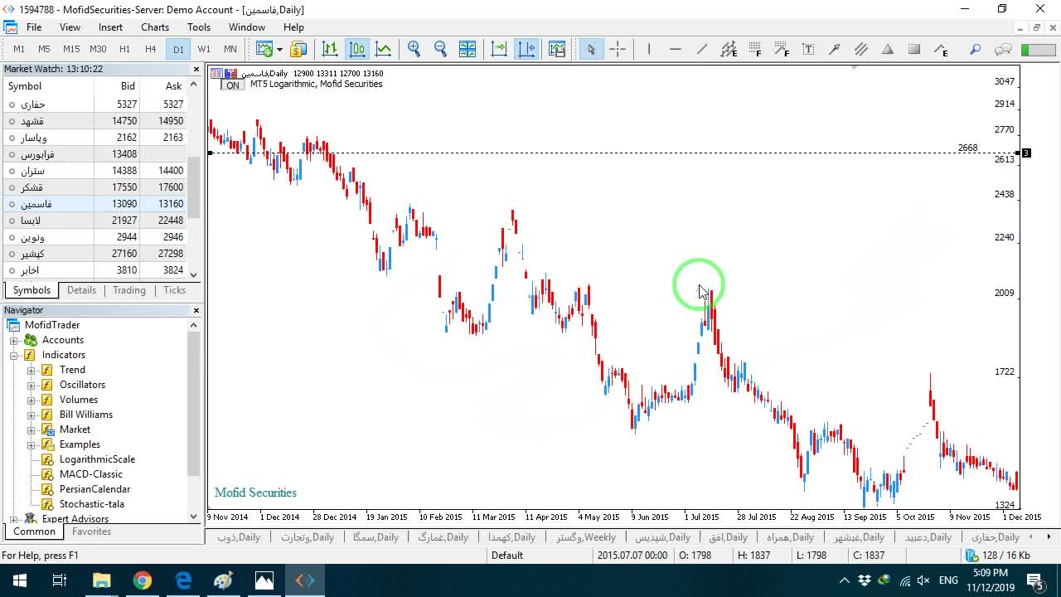Open the chart template icon
The height and width of the screenshot is (597, 1061).
click(557, 49)
